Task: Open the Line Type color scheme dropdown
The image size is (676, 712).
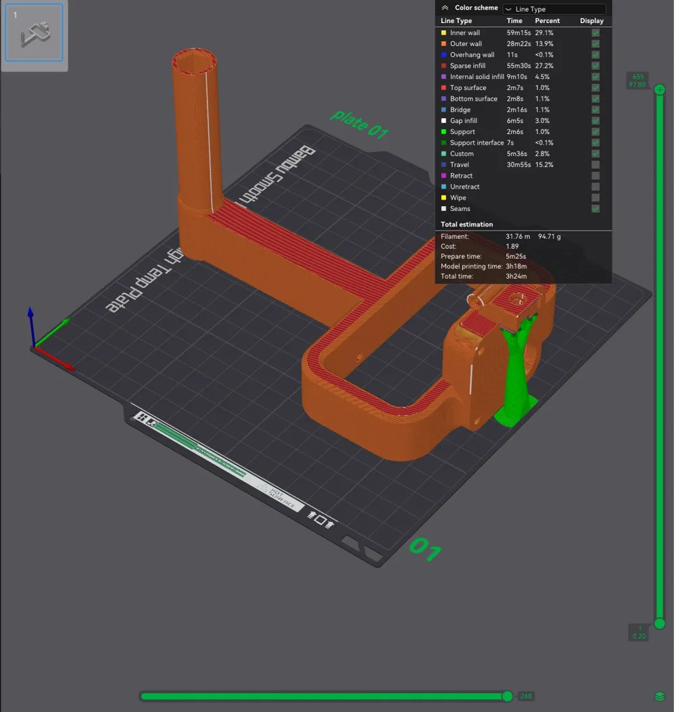Action: tap(554, 9)
